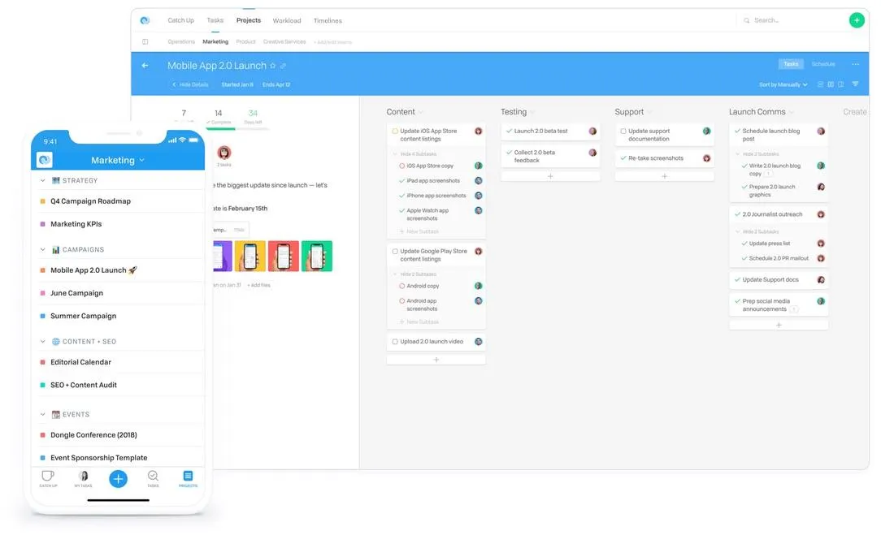Click assignee avatar on Re-take screenshots
The image size is (881, 535).
707,158
